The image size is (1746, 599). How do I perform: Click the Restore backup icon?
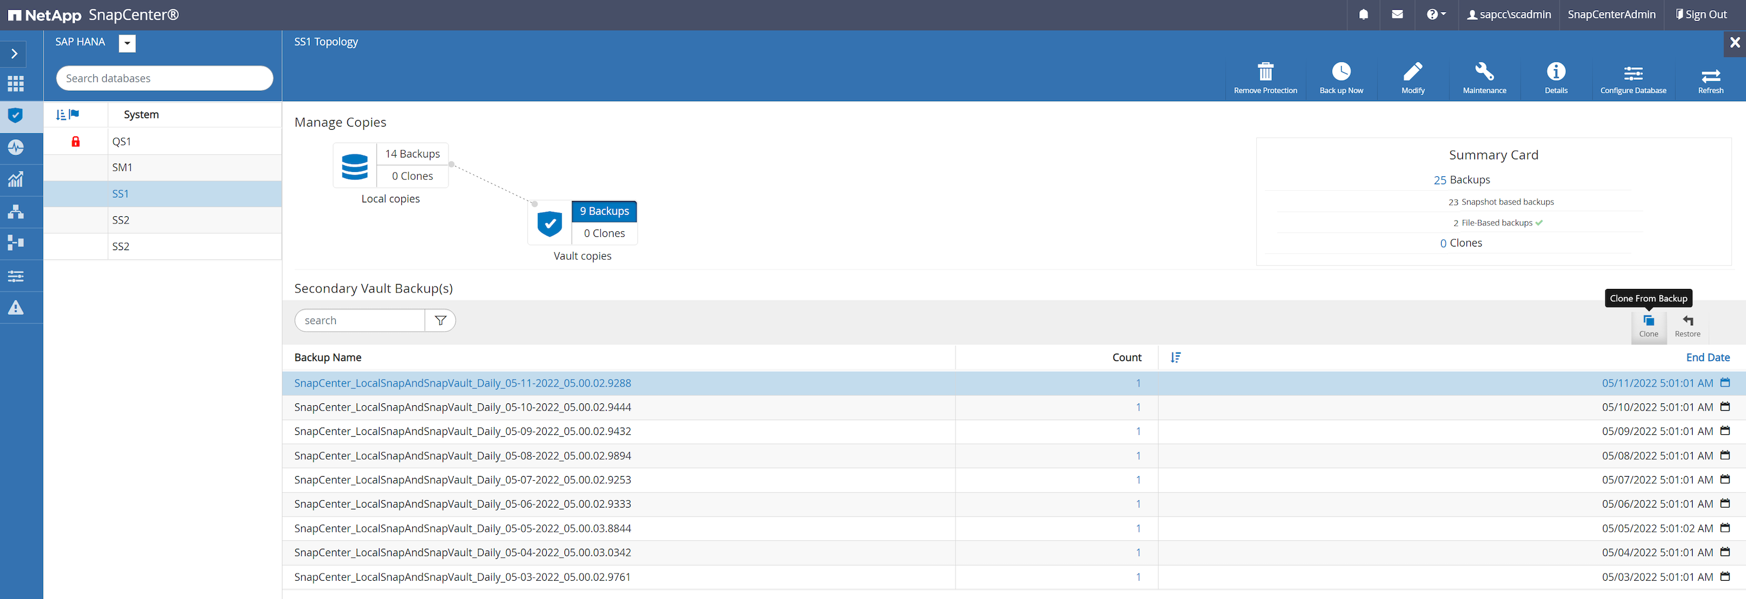pyautogui.click(x=1687, y=322)
